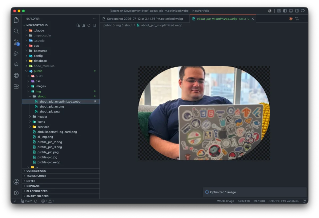Open profile-pic.jpg in file tree
Viewport: 319px width, 218px height.
click(61, 157)
